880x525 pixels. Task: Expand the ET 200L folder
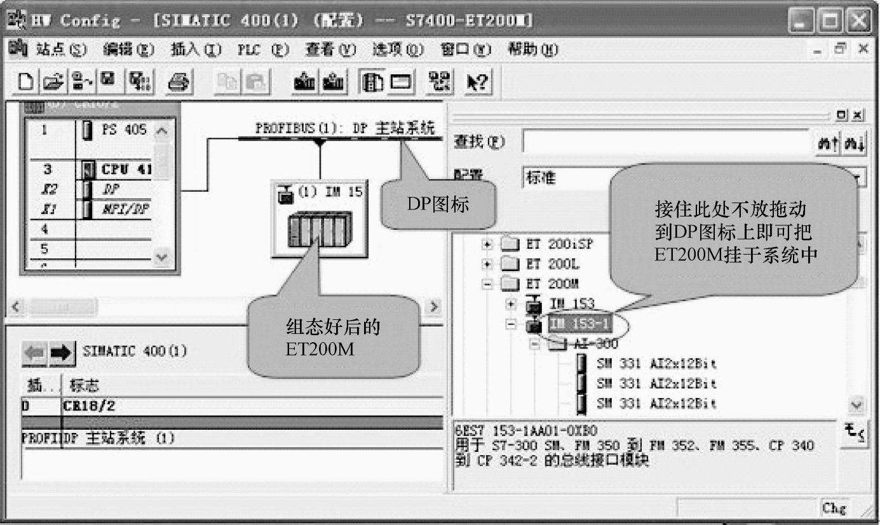pyautogui.click(x=487, y=265)
